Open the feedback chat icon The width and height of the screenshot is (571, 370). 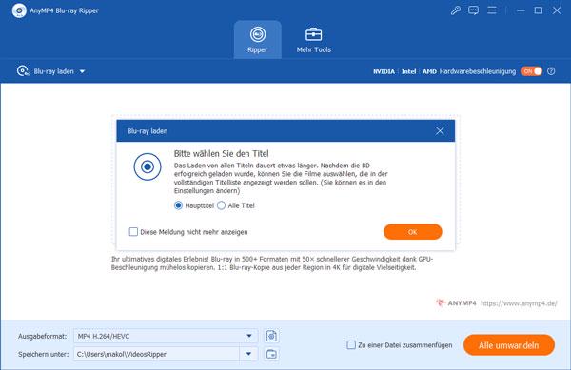click(473, 10)
